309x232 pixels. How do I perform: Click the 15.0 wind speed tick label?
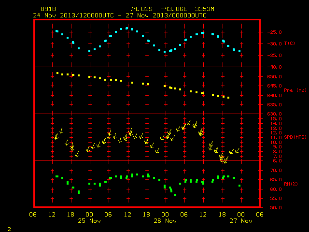click(x=276, y=119)
